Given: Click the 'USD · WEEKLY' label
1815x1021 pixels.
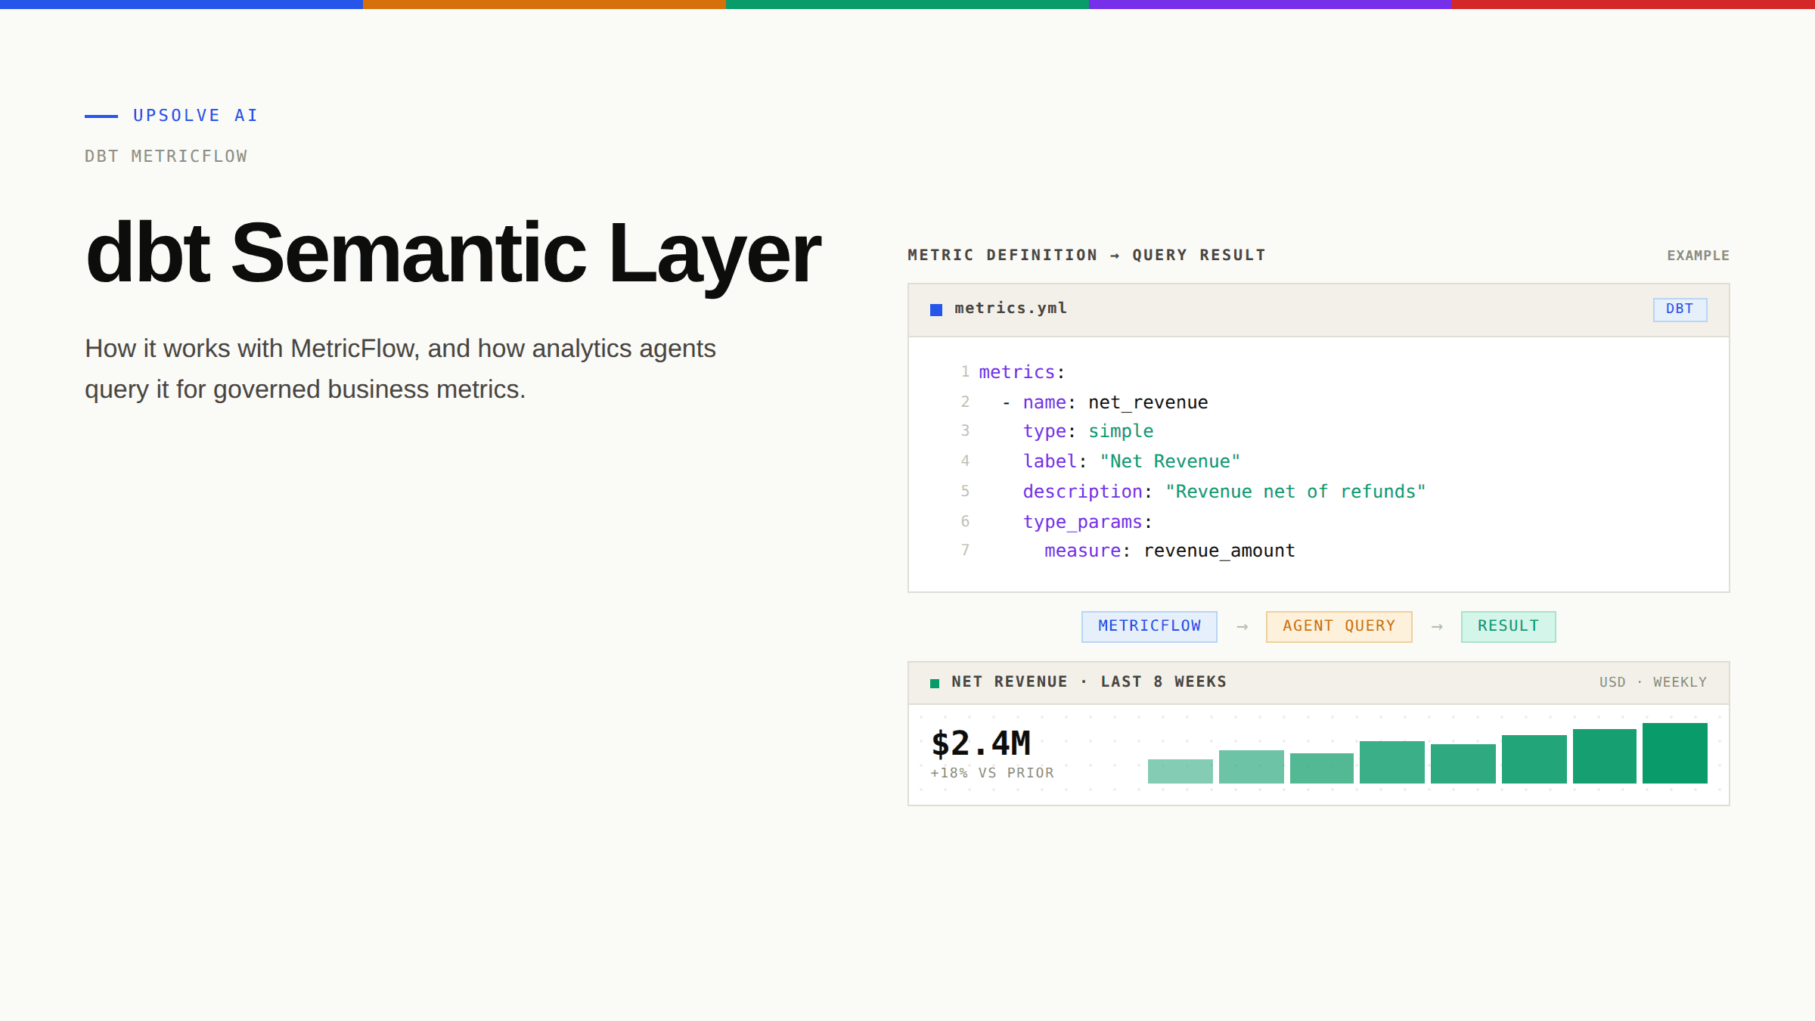Looking at the screenshot, I should pyautogui.click(x=1652, y=682).
